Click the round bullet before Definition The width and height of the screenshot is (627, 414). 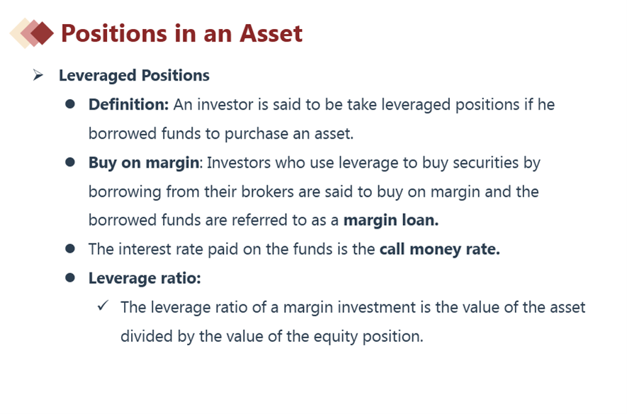click(69, 105)
